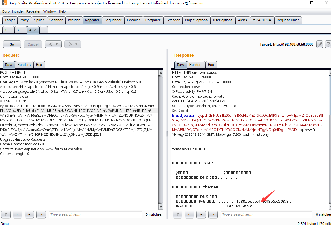Click the X-Powered-By: PHP/7.3.4 response header
This screenshot has height=225, width=331.
pos(192,91)
